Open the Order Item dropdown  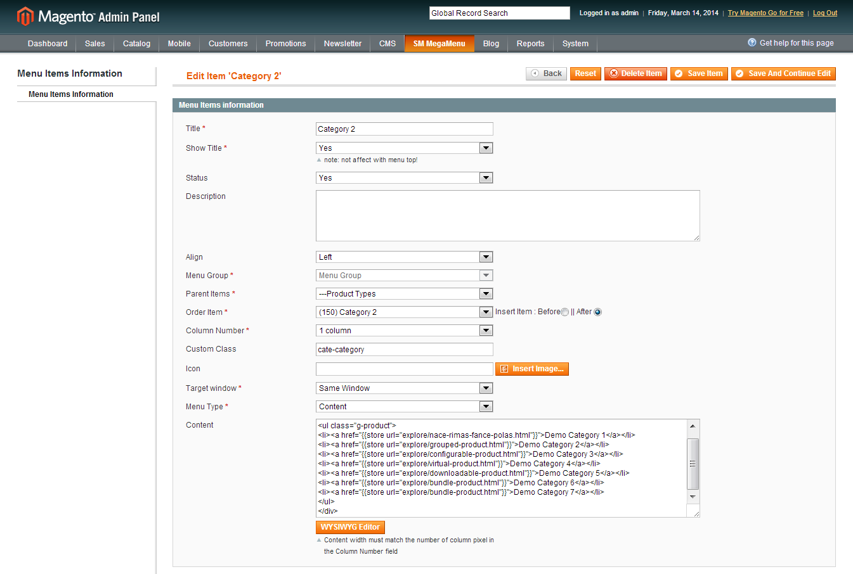point(405,312)
